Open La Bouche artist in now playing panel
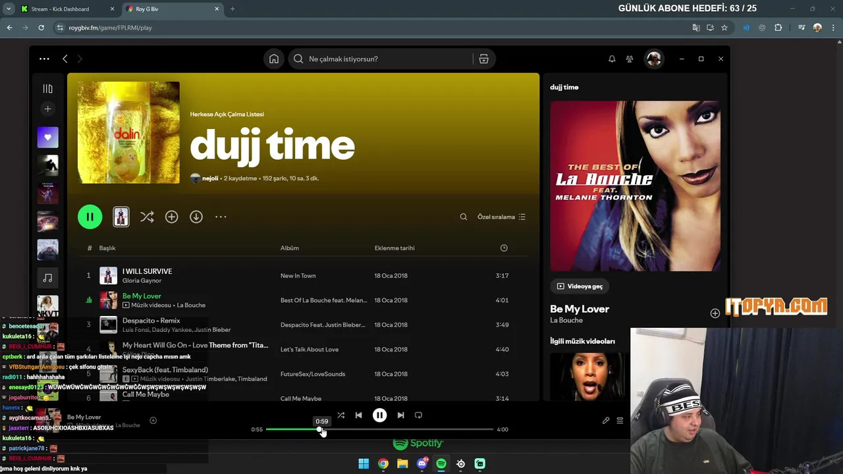Image resolution: width=843 pixels, height=474 pixels. [566, 321]
